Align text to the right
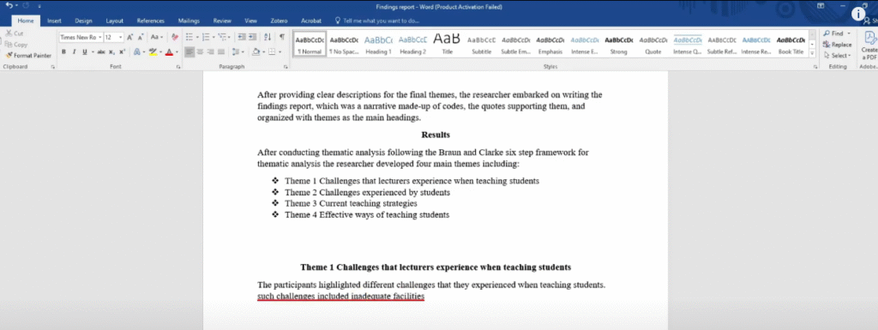 coord(211,52)
